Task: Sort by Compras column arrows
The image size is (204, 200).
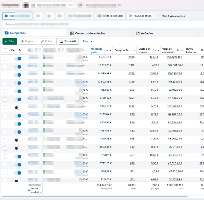Action: pos(127,50)
